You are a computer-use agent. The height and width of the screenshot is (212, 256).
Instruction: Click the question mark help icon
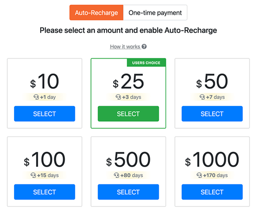click(144, 46)
